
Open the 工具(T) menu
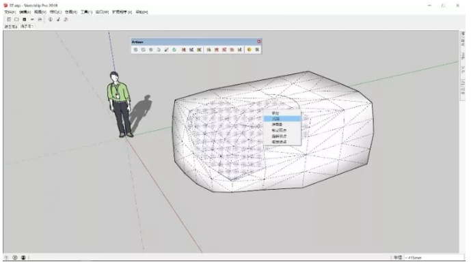(x=86, y=12)
